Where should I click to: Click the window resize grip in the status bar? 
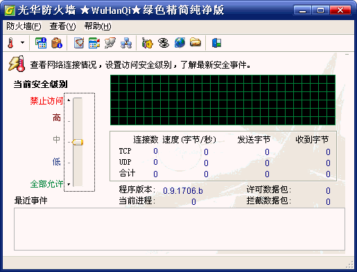[x=350, y=265]
